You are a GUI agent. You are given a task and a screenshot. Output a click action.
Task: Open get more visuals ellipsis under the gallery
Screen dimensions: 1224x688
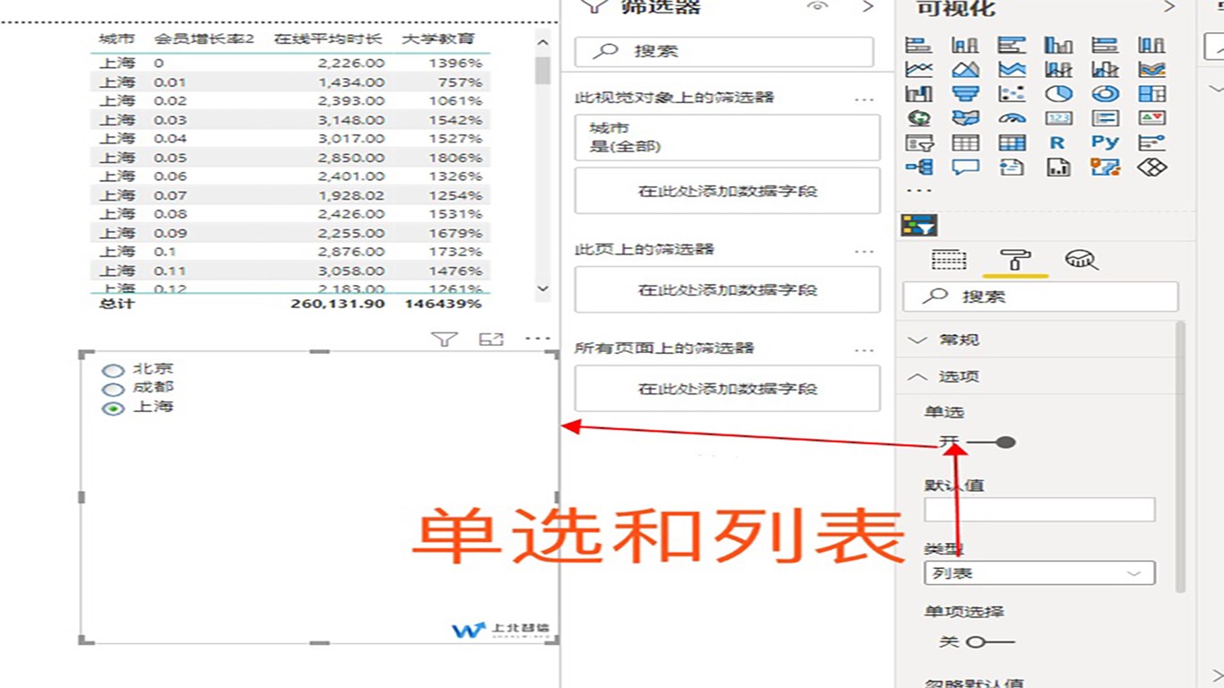918,191
